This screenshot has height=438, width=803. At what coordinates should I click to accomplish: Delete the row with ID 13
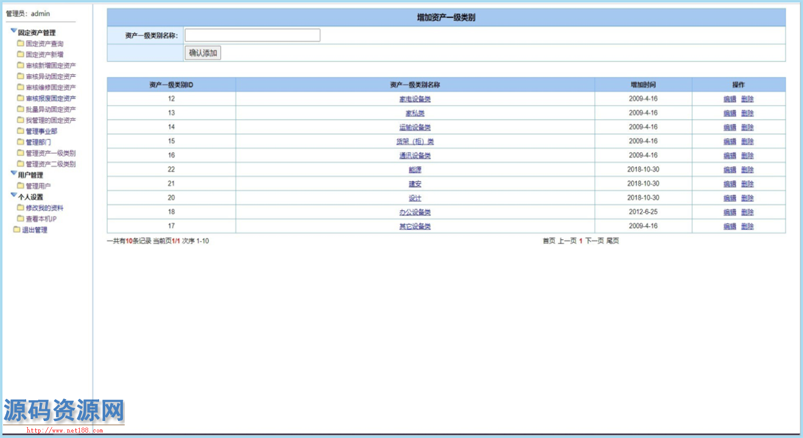(748, 113)
